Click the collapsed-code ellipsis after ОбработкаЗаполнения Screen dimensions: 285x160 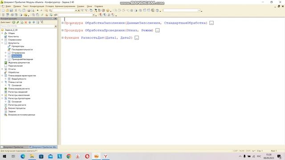pos(212,23)
